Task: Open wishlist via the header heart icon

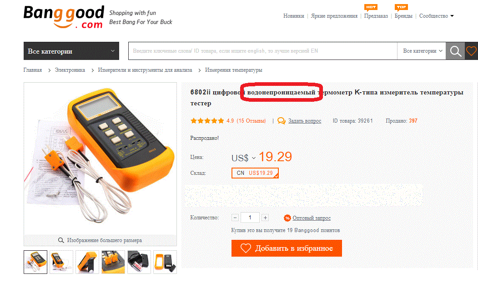Action: 471,51
